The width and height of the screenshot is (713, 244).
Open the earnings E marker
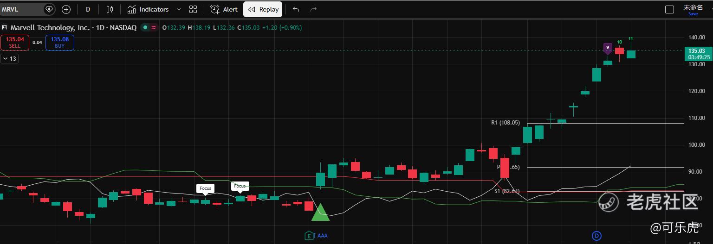tap(309, 236)
